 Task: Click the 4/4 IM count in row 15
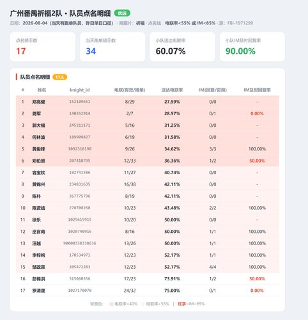coord(213,267)
